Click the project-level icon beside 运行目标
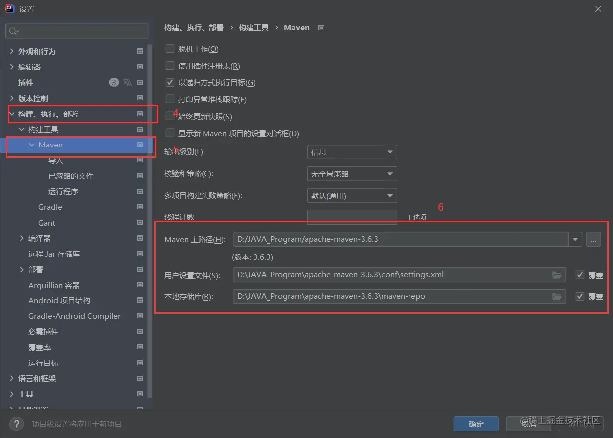Image resolution: width=613 pixels, height=438 pixels. point(140,363)
